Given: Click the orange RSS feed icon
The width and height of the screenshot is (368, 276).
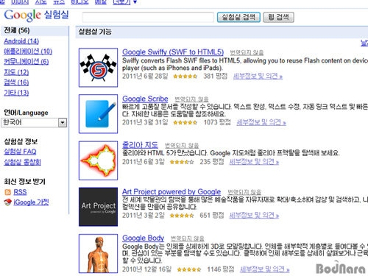Looking at the screenshot, I should (7, 192).
